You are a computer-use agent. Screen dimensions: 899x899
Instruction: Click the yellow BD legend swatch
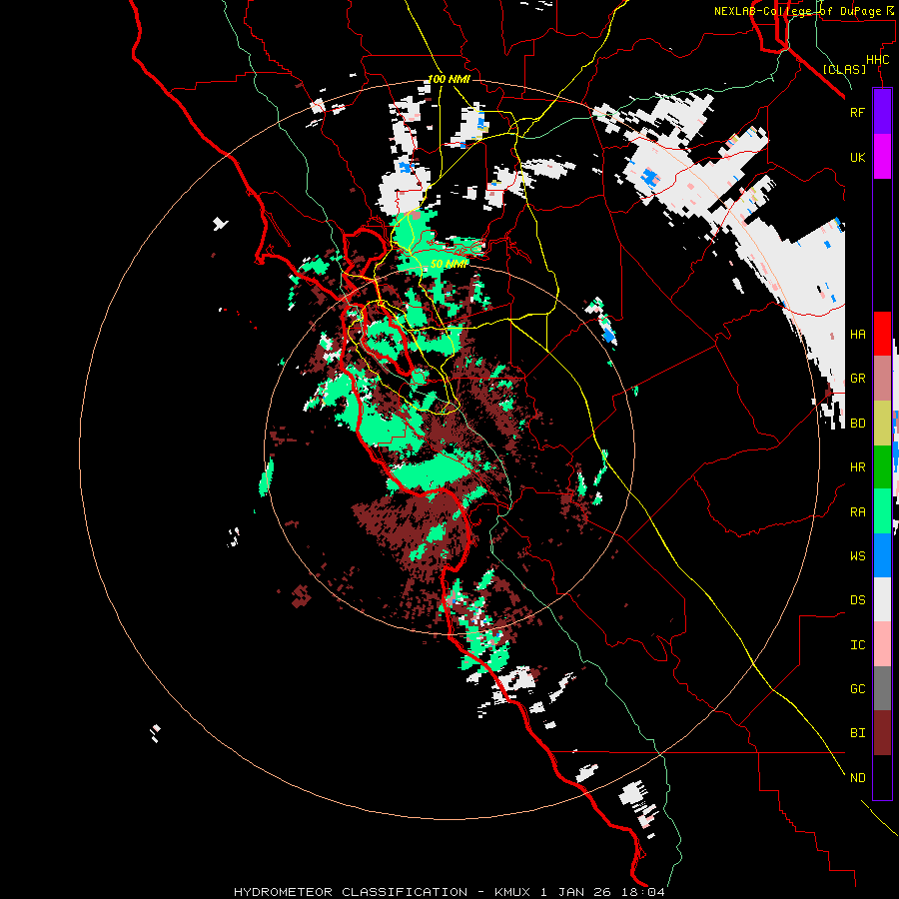(x=882, y=424)
